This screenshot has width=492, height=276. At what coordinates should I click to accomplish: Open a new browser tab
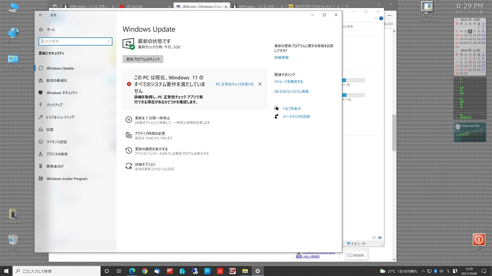[347, 6]
